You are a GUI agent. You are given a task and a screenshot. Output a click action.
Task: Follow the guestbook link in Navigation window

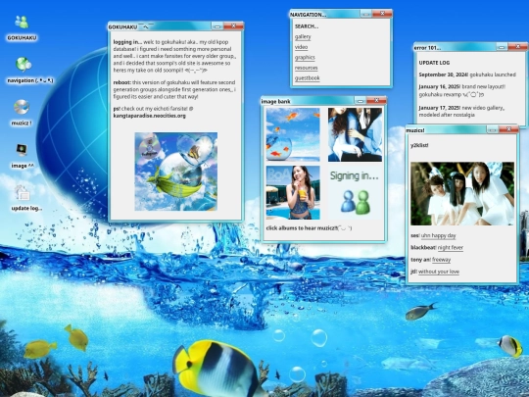coord(307,78)
